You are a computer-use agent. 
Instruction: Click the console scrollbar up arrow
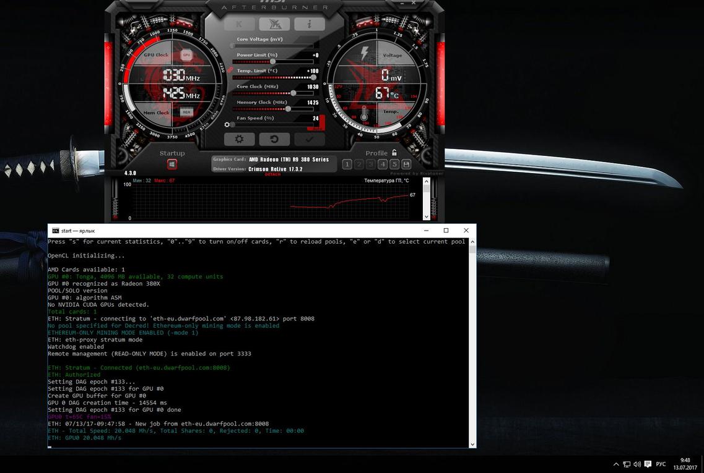pyautogui.click(x=472, y=242)
